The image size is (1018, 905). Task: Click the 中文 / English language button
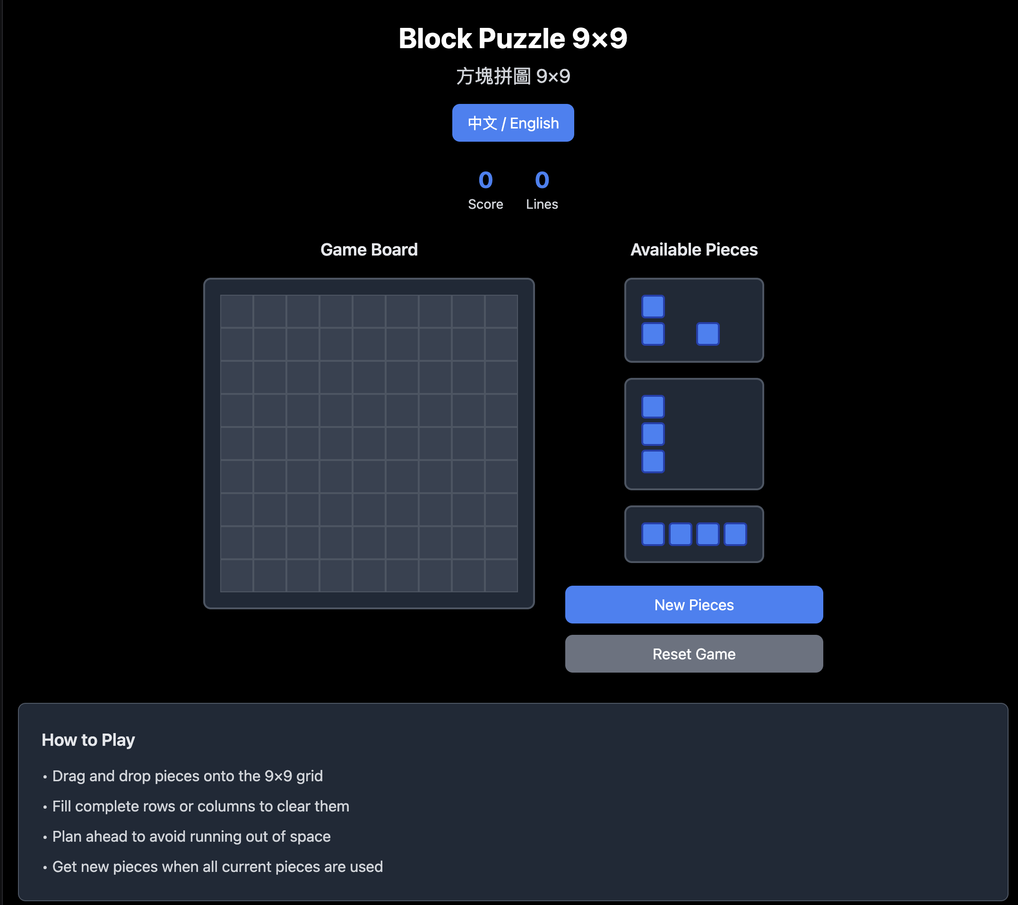tap(512, 123)
